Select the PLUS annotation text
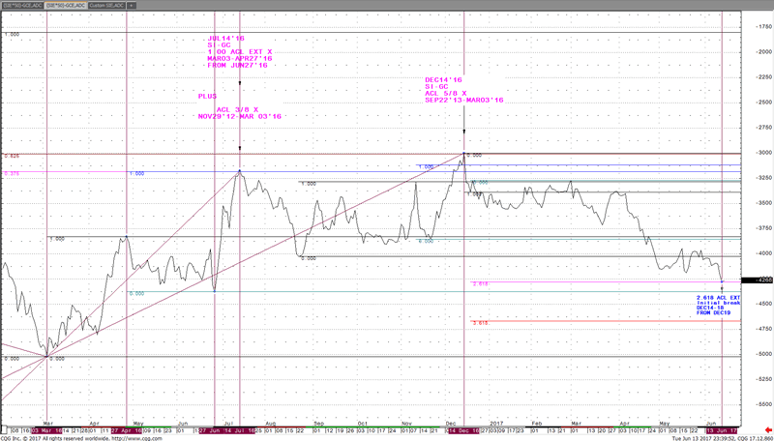774x441 pixels. pyautogui.click(x=207, y=96)
